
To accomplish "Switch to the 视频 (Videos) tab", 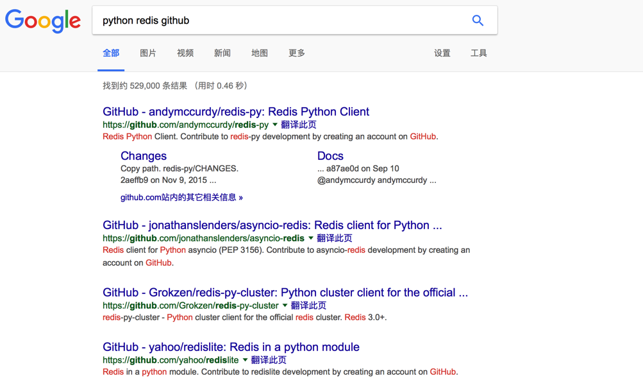I will click(x=185, y=53).
